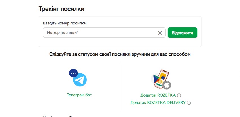
Task: Click the Введіть номер посилки label
Action: coord(65,23)
